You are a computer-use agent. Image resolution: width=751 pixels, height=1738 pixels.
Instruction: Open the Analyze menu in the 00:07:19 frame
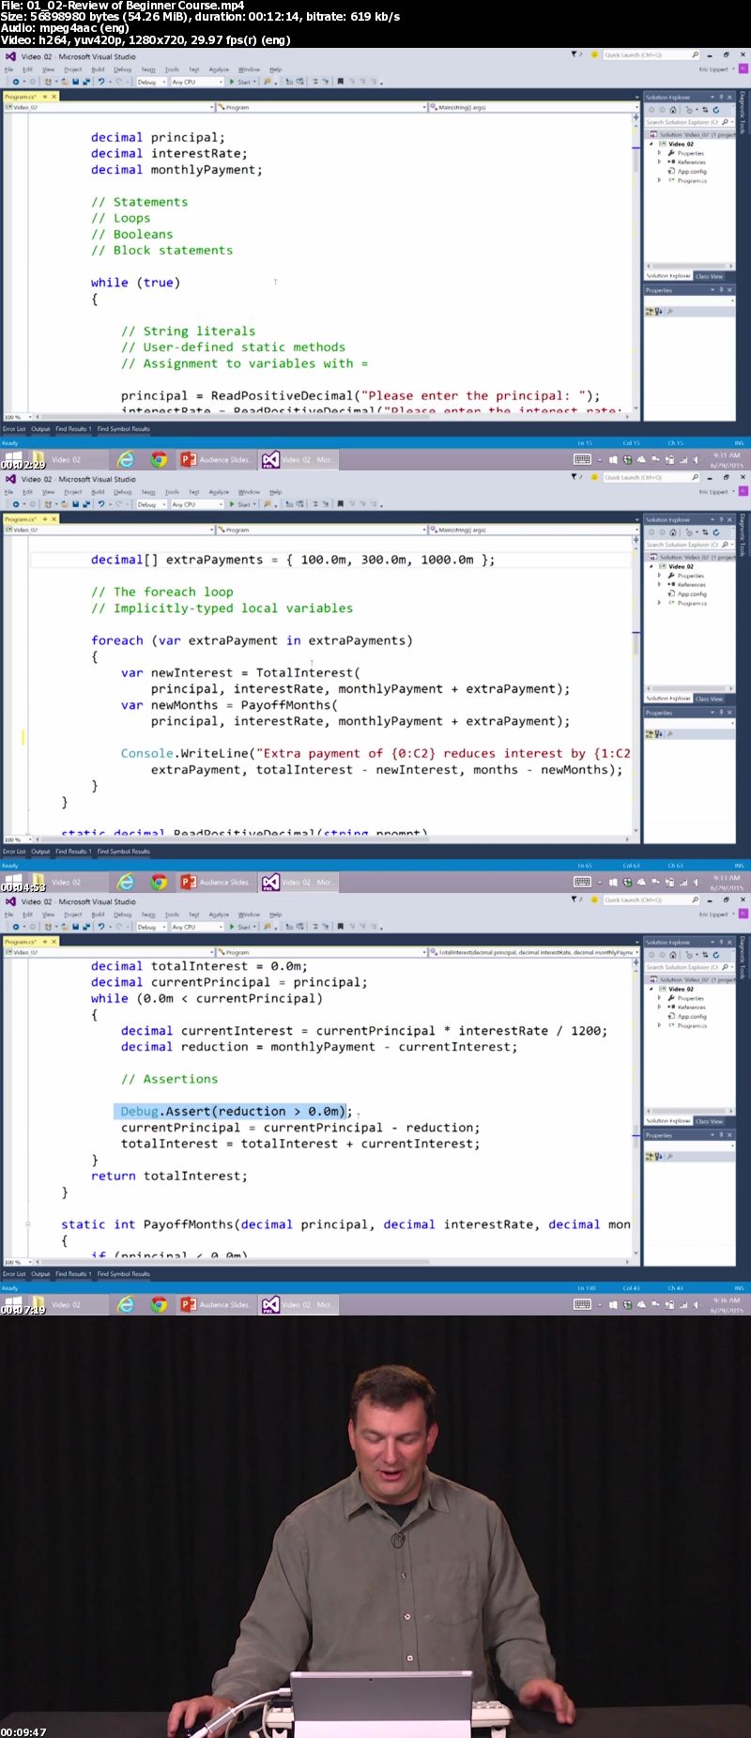coord(219,915)
